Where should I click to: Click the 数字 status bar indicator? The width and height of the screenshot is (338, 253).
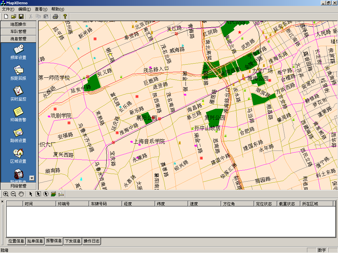(x=322, y=250)
